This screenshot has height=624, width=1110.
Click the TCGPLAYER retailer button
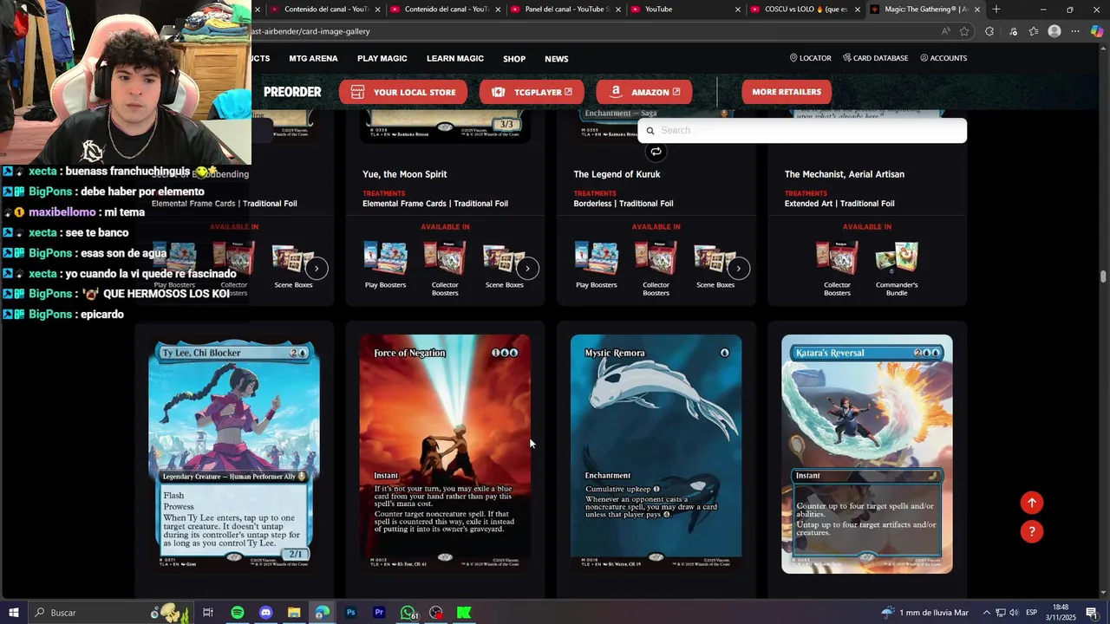532,92
